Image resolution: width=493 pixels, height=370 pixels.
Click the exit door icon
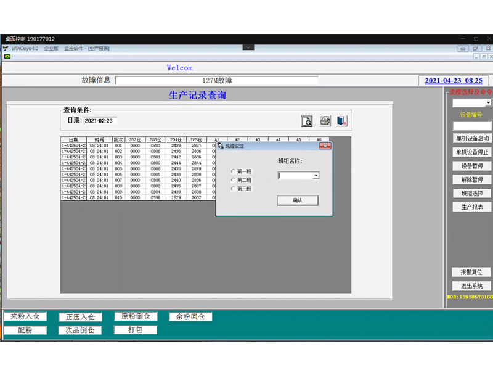342,121
